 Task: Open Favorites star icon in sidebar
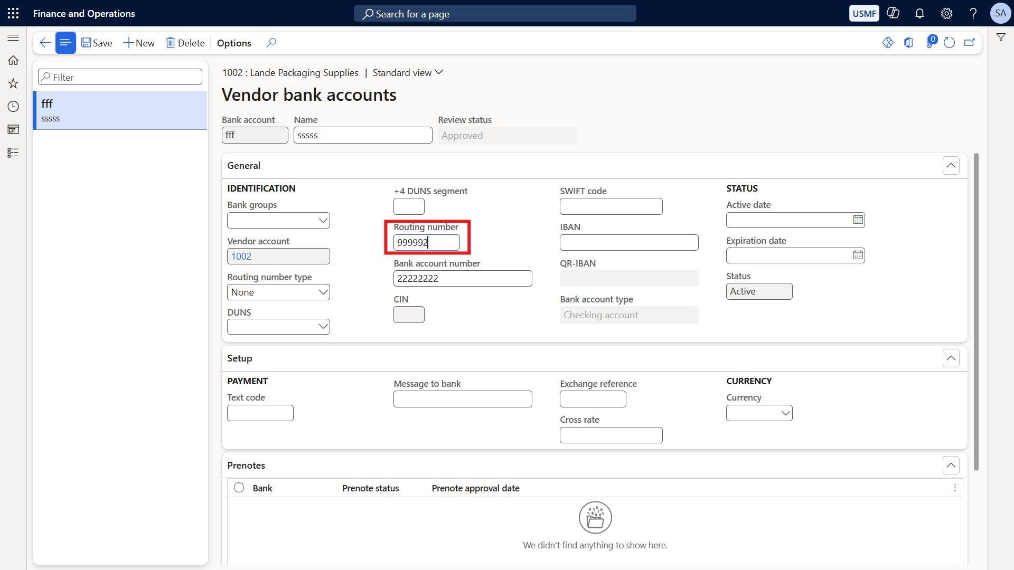click(x=13, y=83)
